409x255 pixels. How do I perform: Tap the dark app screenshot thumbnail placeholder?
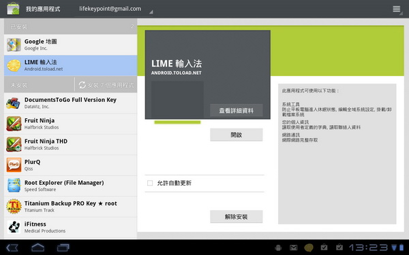[177, 100]
